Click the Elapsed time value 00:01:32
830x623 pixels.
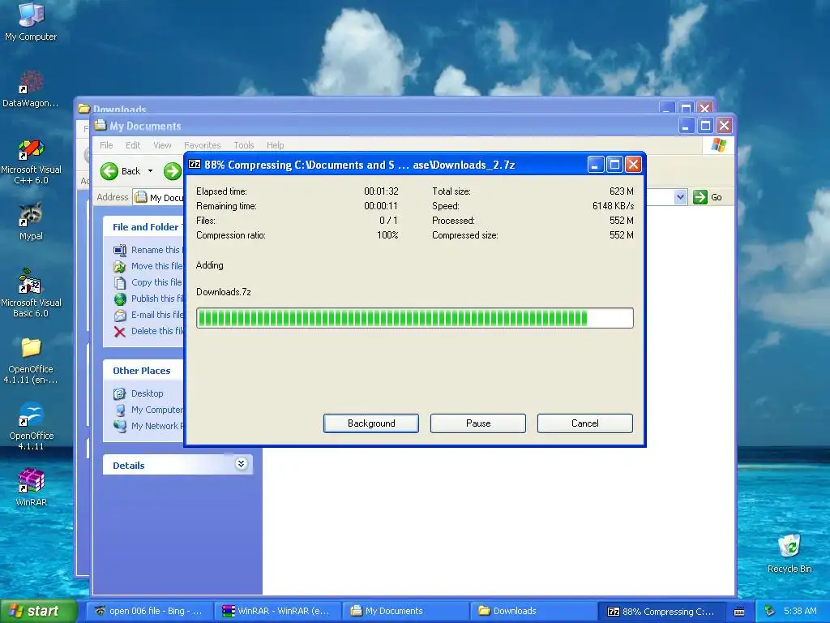[x=381, y=191]
